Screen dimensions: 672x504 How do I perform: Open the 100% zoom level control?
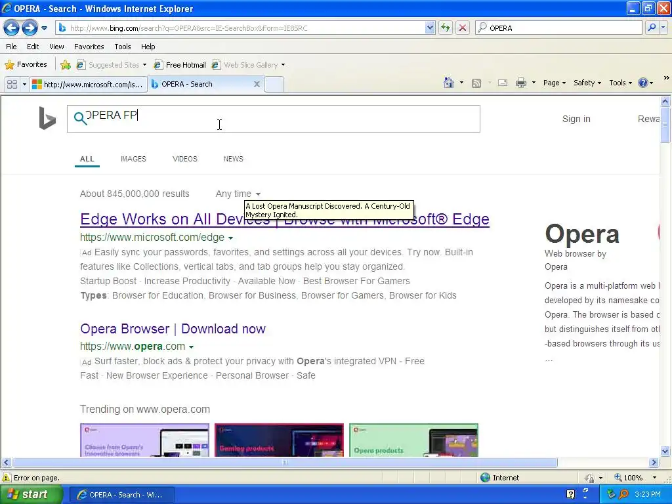click(x=635, y=478)
